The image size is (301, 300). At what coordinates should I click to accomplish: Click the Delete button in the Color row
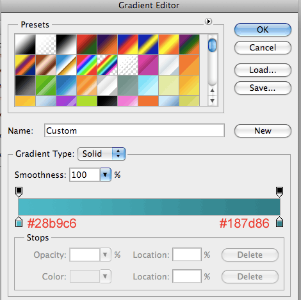pos(250,276)
